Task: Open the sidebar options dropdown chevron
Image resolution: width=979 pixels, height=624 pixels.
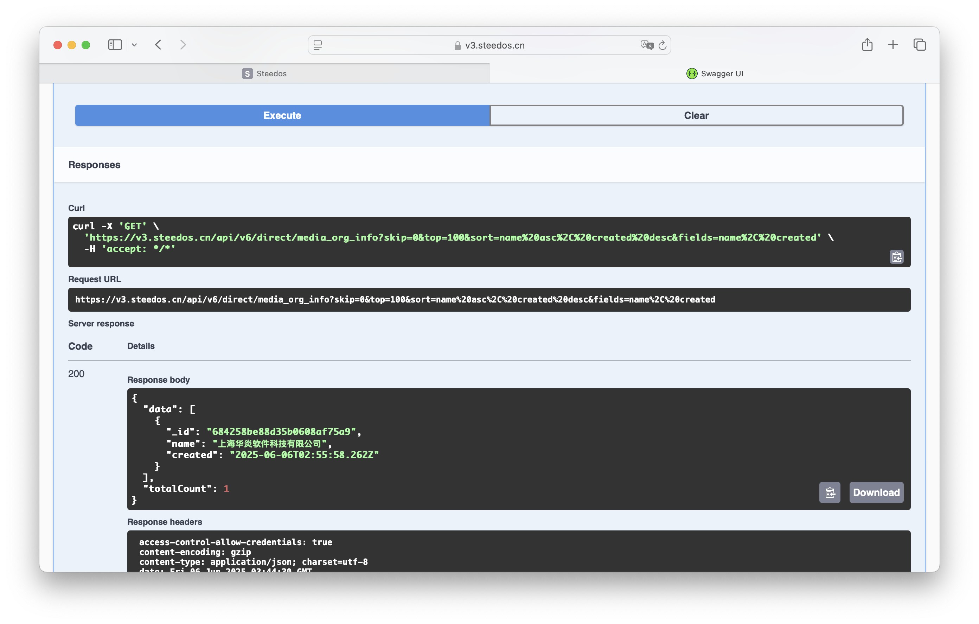Action: (x=134, y=45)
